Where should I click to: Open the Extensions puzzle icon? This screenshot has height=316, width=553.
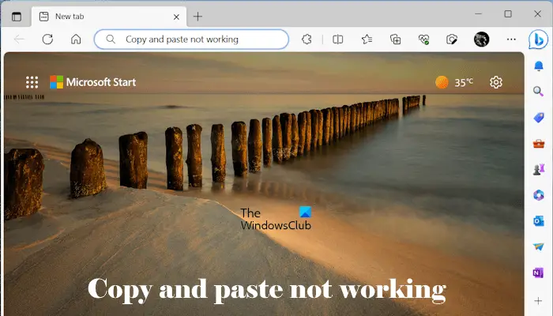point(307,39)
